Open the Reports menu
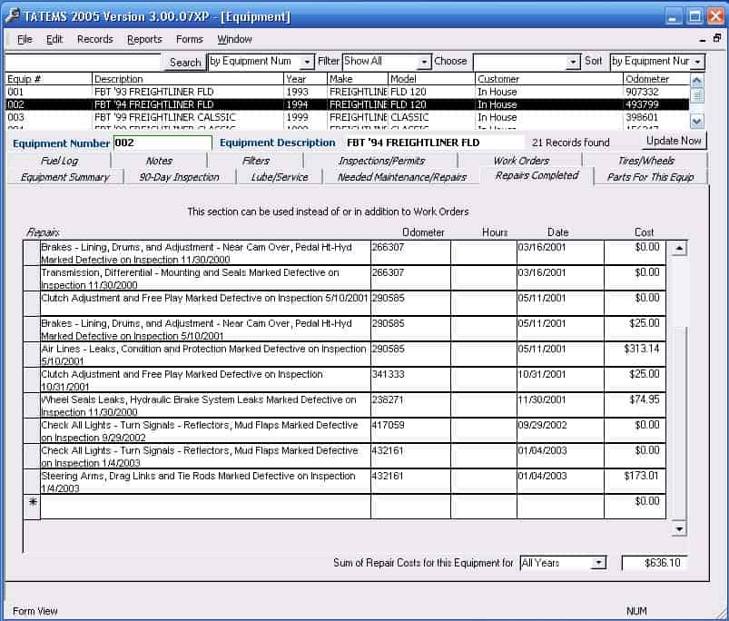 coord(144,39)
